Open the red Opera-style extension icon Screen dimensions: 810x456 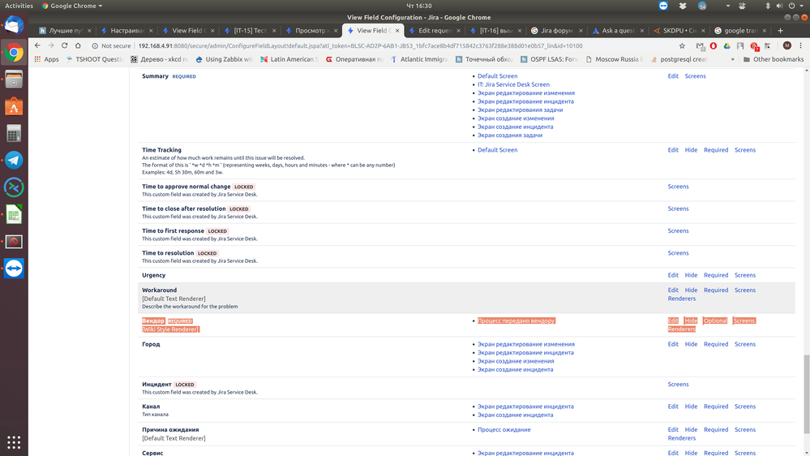coord(714,45)
